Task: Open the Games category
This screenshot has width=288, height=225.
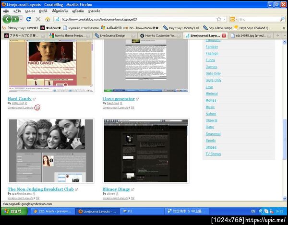Action: click(x=211, y=67)
